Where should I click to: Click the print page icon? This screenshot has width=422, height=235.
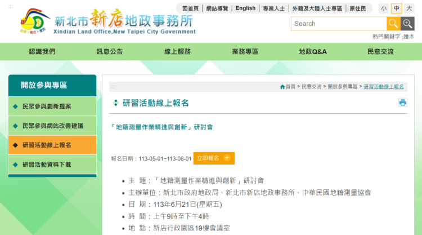coord(403,103)
